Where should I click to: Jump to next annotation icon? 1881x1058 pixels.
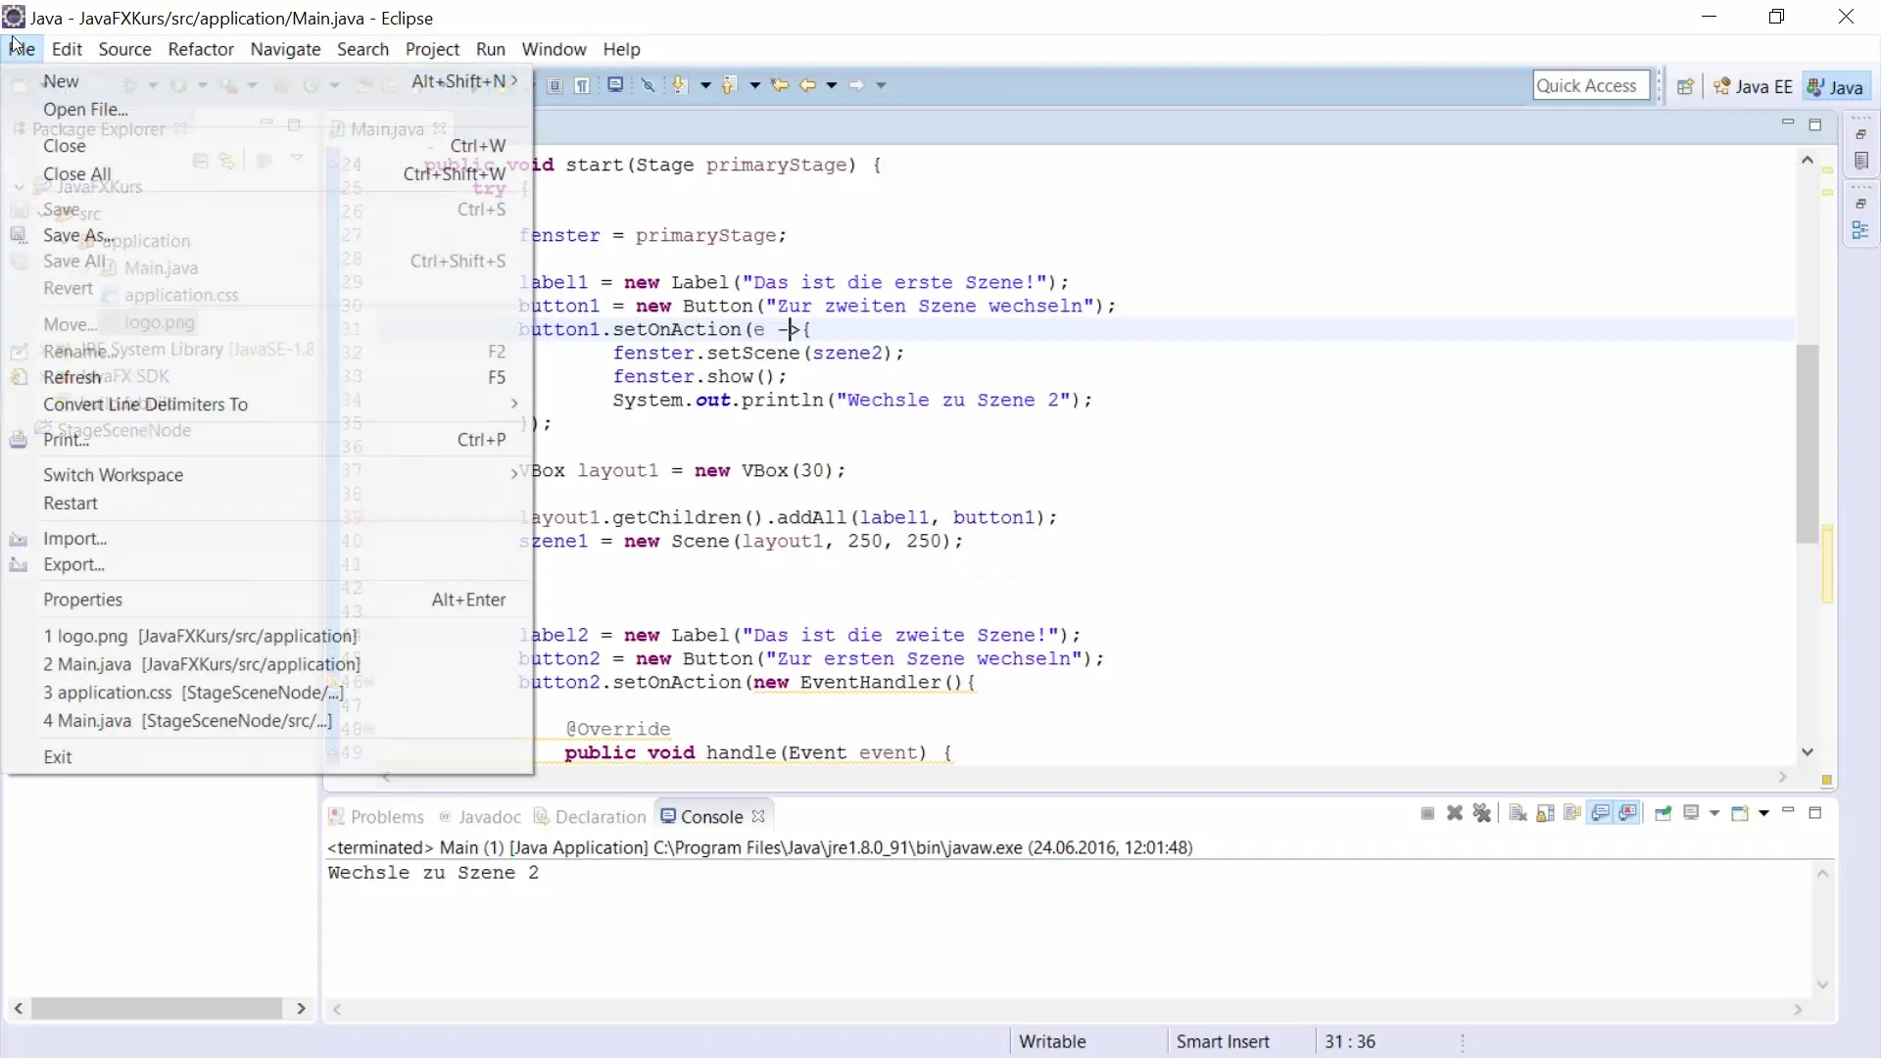pos(680,85)
